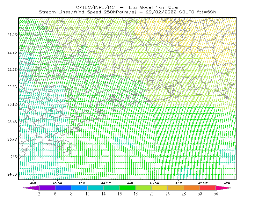Screen dimensions: 255x197
Task: Click the cyan color bar segment between 10 and 14
Action: pyautogui.click(x=95, y=188)
